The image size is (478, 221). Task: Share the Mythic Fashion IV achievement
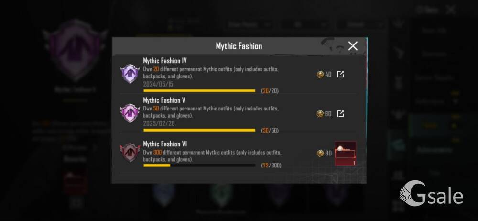coord(340,74)
